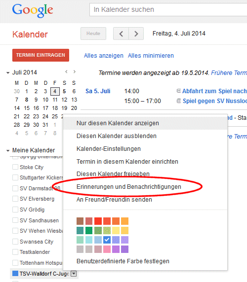Image resolution: width=247 pixels, height=282 pixels.
Task: Pick the bright red color swatch
Action: [x=98, y=221]
